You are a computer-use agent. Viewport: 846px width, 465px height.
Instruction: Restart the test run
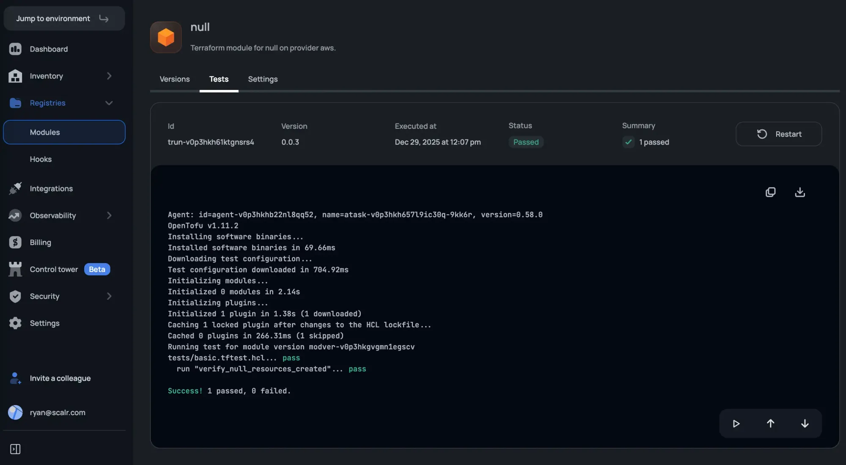(778, 134)
